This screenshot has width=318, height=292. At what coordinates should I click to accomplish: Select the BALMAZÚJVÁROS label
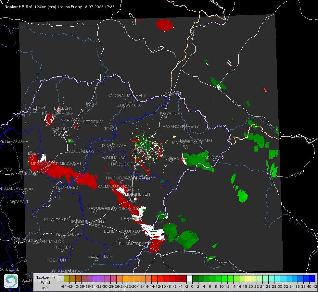115,187
